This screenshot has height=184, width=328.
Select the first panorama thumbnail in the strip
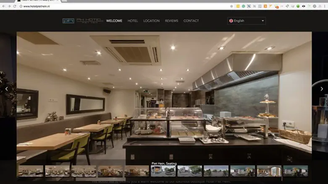click(x=31, y=171)
